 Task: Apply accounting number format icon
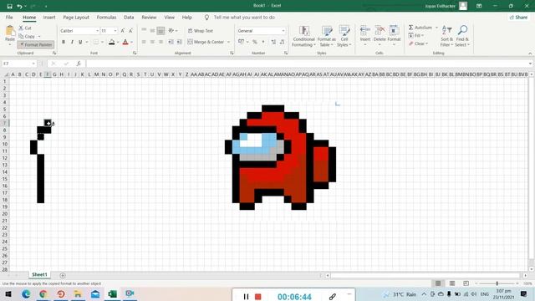click(241, 42)
